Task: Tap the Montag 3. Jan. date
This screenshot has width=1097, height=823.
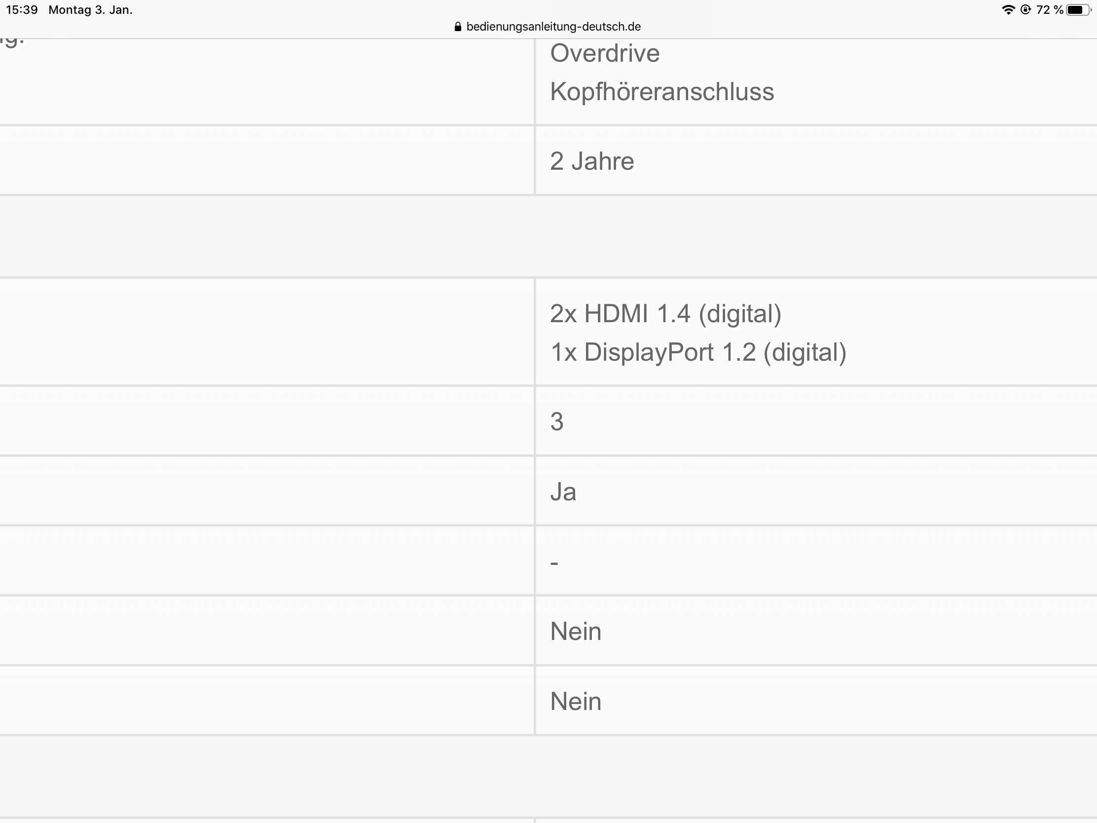Action: tap(90, 10)
